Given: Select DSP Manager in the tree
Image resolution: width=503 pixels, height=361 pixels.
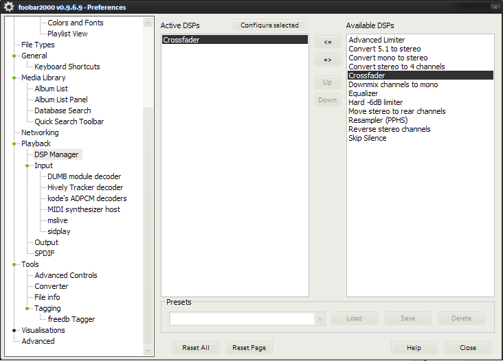Looking at the screenshot, I should pyautogui.click(x=56, y=154).
